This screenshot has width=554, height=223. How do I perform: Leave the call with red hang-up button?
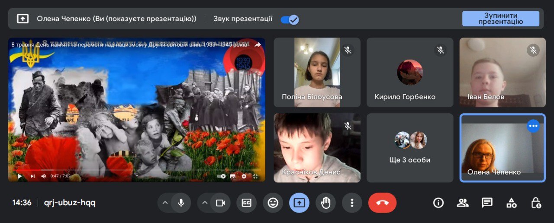[382, 203]
